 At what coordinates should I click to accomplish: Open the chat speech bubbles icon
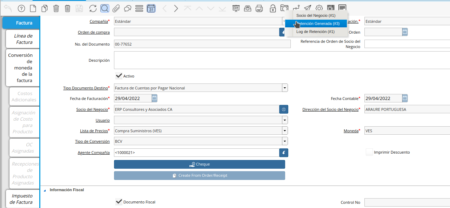(x=128, y=8)
